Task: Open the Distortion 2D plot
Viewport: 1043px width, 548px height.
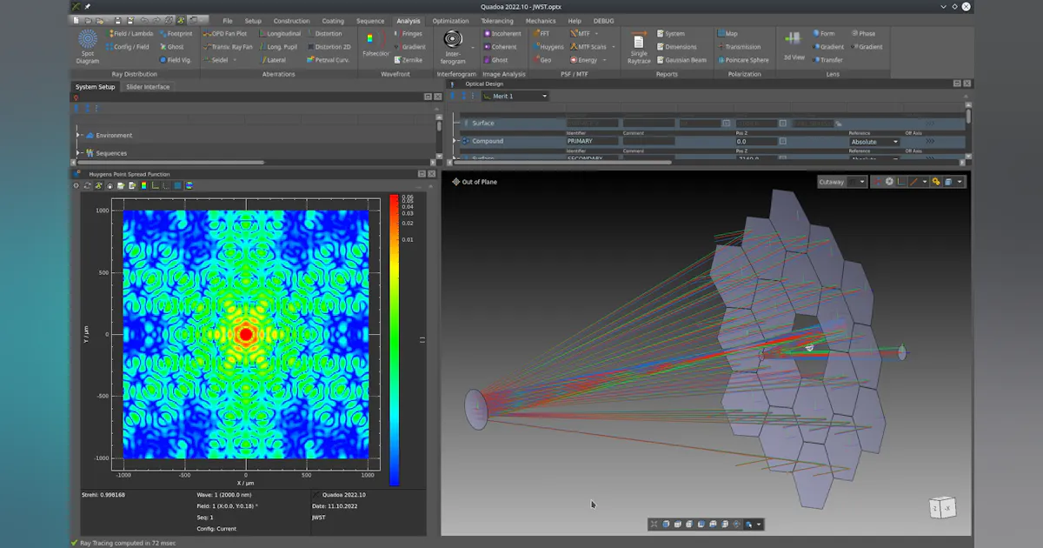Action: tap(329, 47)
